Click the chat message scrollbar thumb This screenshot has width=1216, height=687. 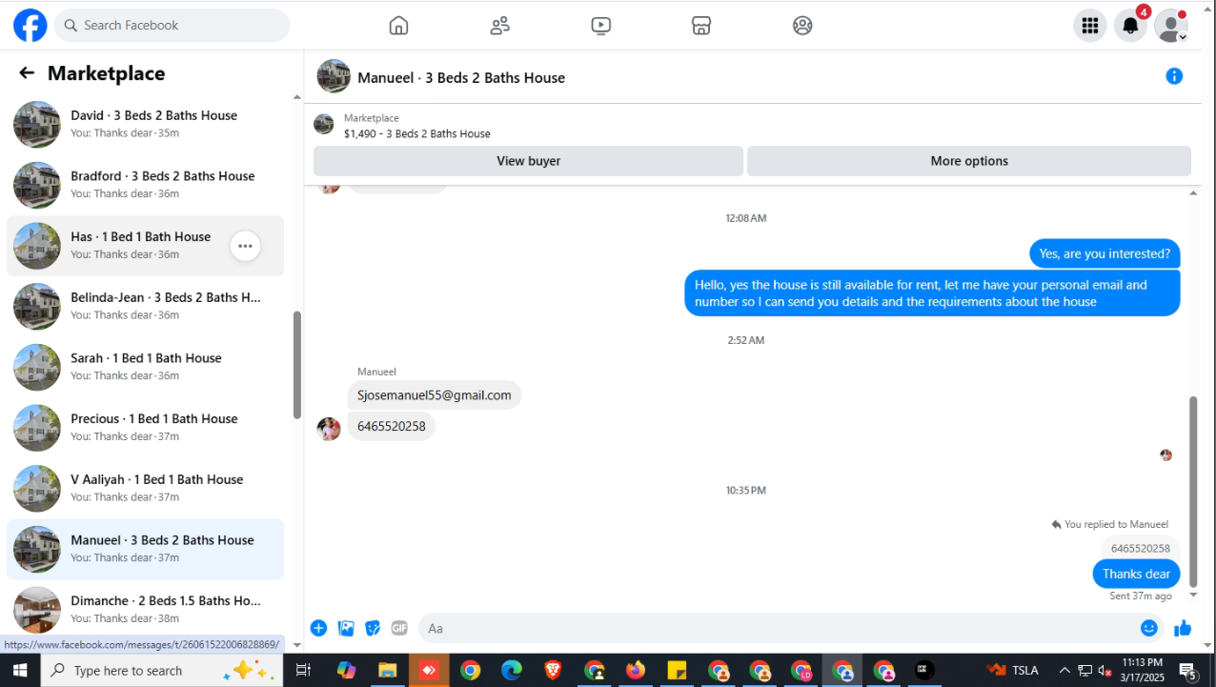coord(1193,491)
